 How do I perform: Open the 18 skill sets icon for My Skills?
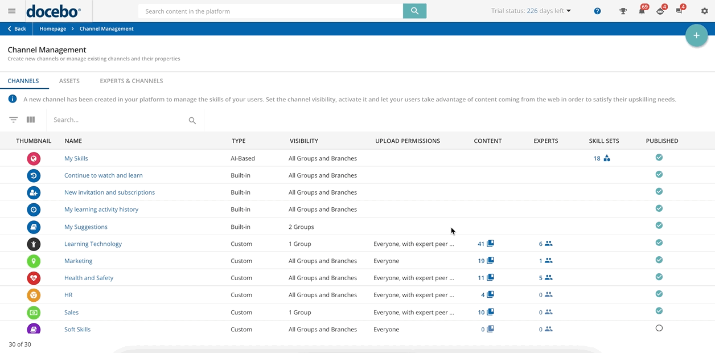pos(607,158)
